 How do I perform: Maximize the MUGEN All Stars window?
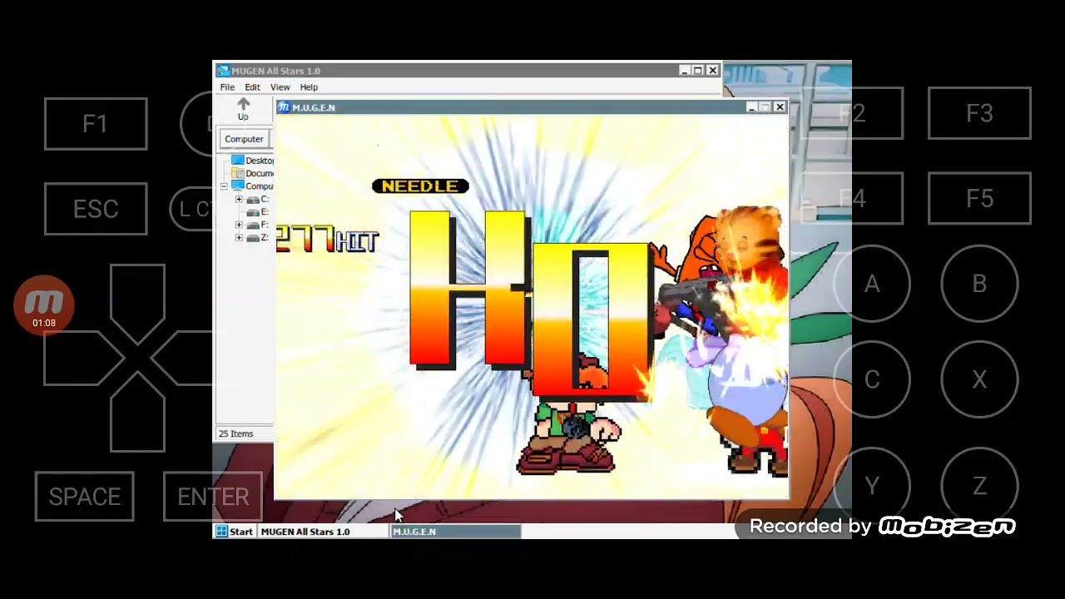698,71
